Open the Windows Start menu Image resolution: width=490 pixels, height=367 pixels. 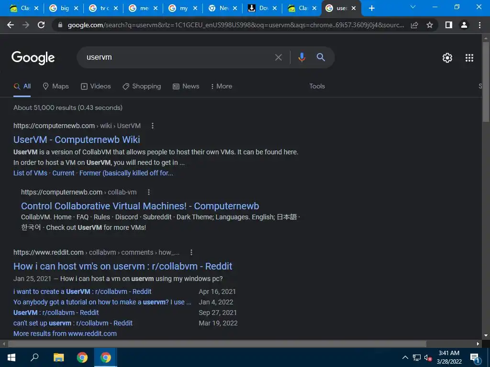tap(11, 357)
